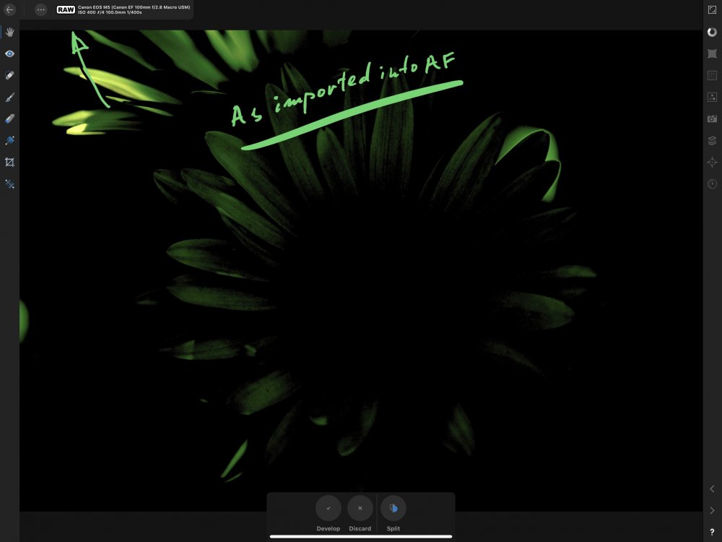The height and width of the screenshot is (542, 722).
Task: Go back using the top-left arrow
Action: click(x=10, y=10)
